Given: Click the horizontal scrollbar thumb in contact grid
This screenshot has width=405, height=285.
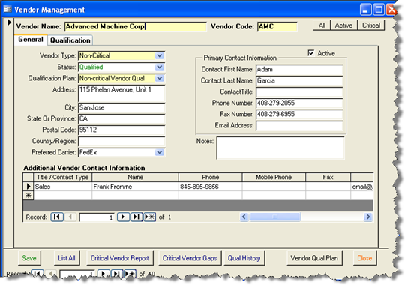Looking at the screenshot, I should 275,217.
